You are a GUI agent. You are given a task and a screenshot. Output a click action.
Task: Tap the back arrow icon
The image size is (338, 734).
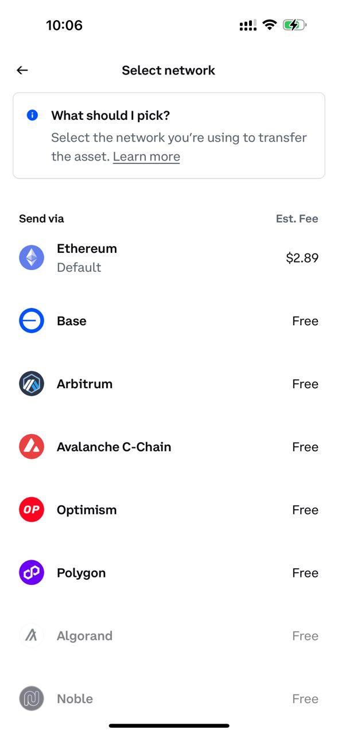(22, 70)
